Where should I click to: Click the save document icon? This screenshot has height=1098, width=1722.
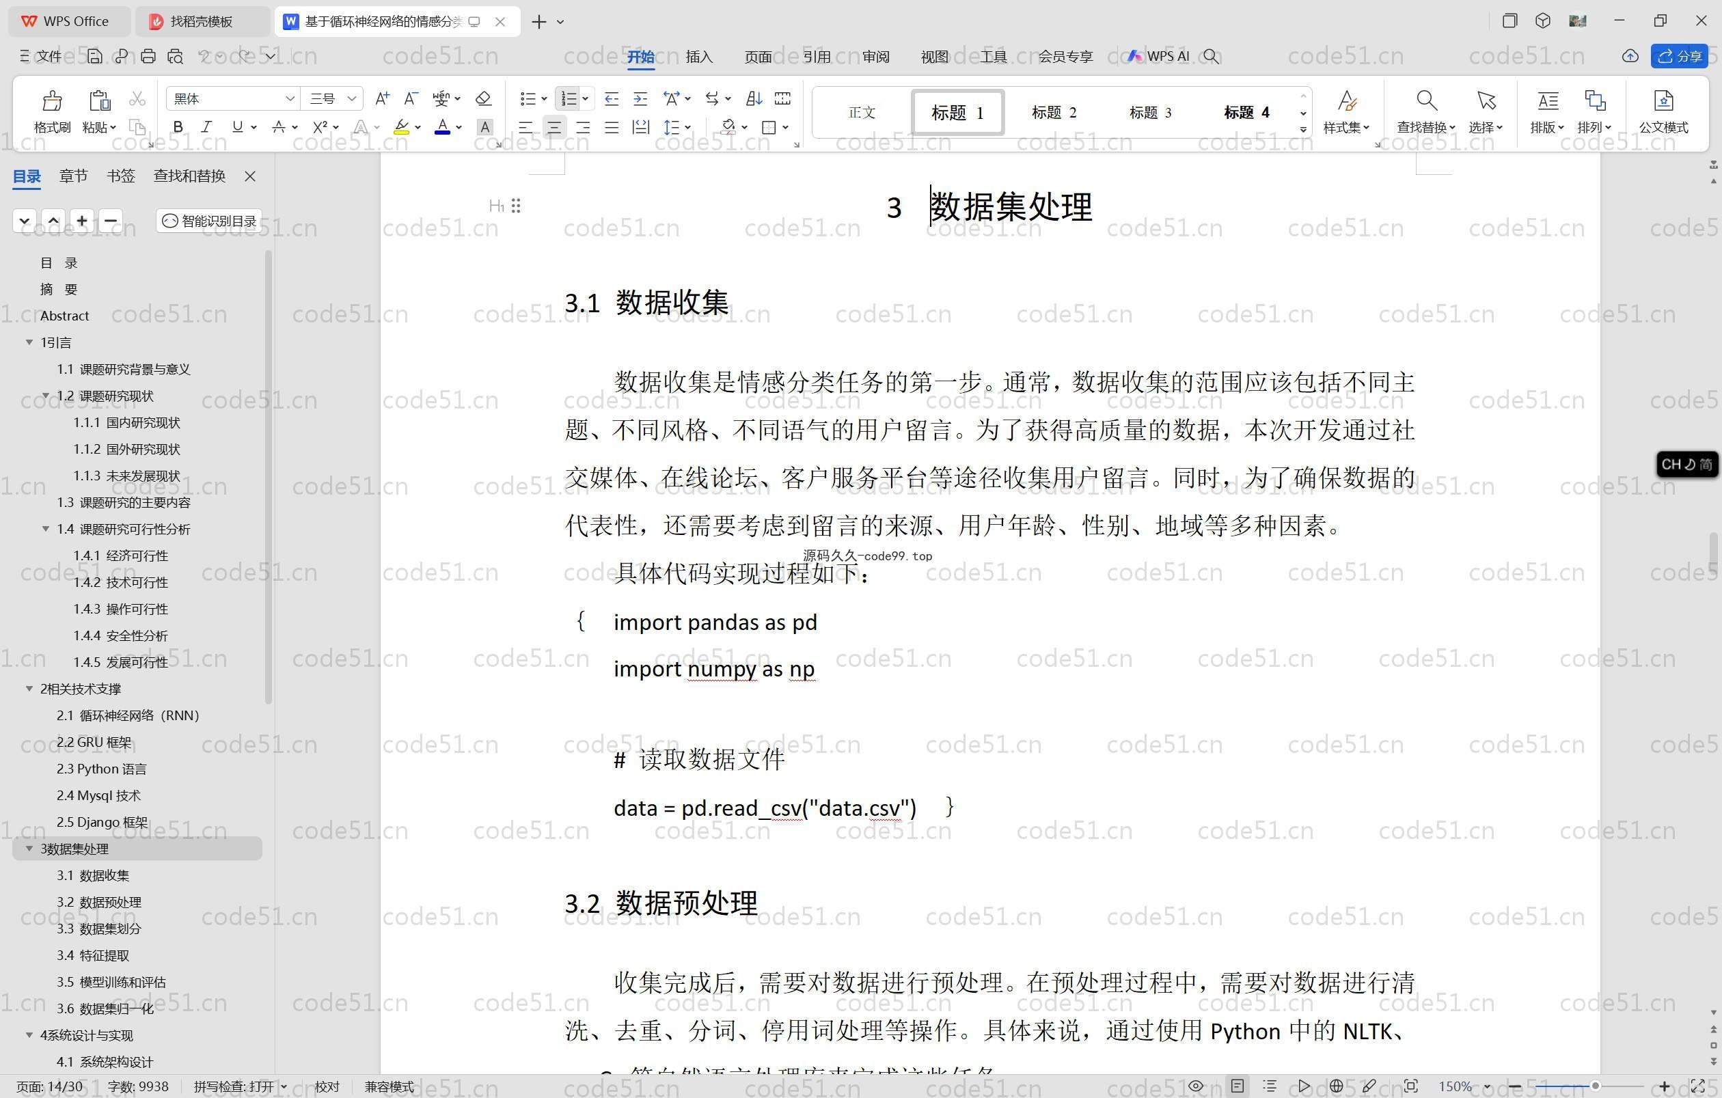94,56
